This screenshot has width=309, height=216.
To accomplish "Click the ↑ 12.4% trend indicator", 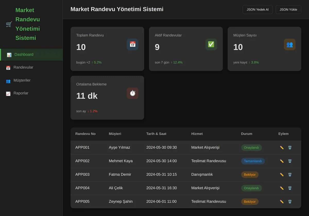I will coord(177,62).
